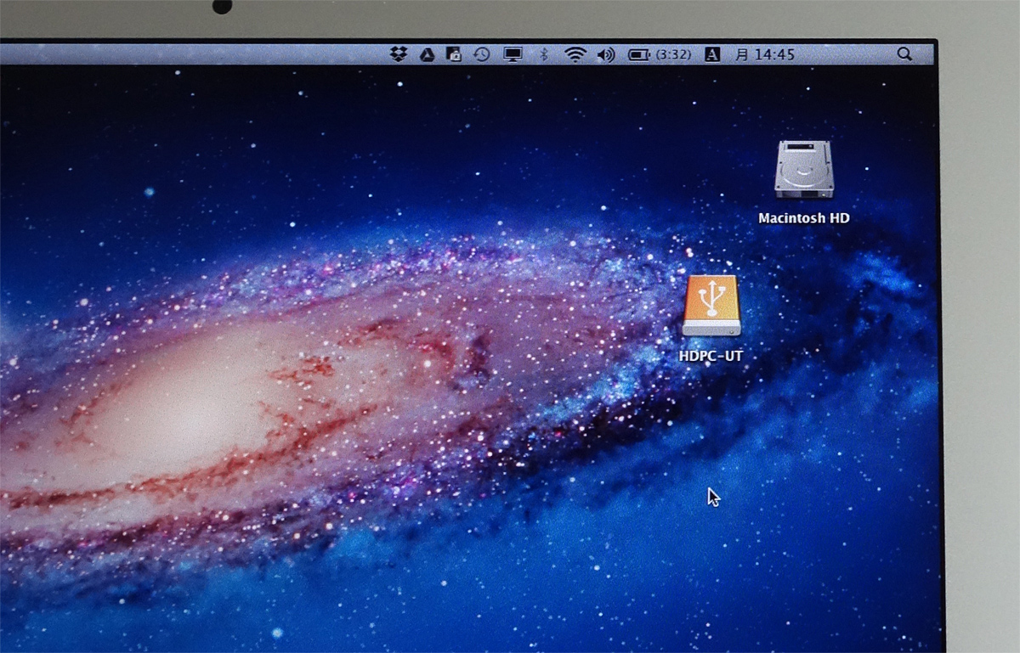This screenshot has height=653, width=1020.
Task: Open the Time Machine menu
Action: point(482,54)
